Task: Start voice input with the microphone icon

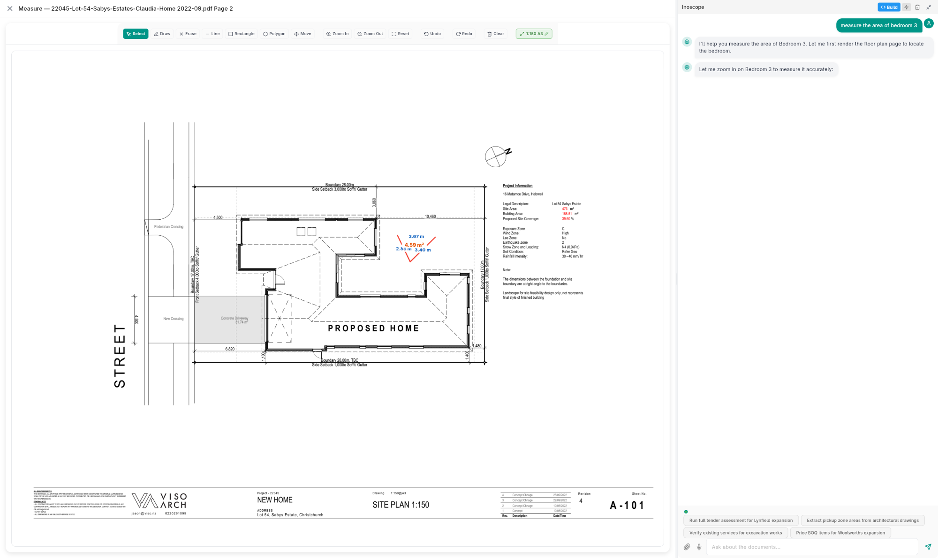Action: pyautogui.click(x=699, y=547)
